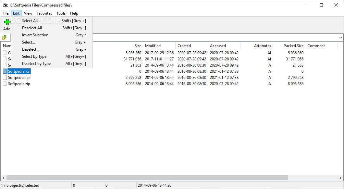Image resolution: width=344 pixels, height=189 pixels.
Task: Sort by the Created column header
Action: tap(184, 46)
